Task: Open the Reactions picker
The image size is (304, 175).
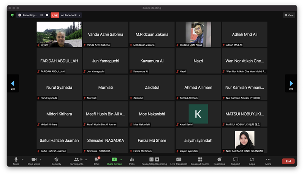Action: click(x=219, y=161)
